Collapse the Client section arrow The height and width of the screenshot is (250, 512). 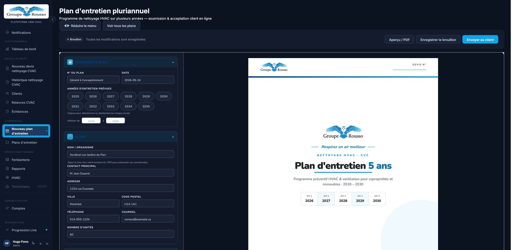click(173, 137)
